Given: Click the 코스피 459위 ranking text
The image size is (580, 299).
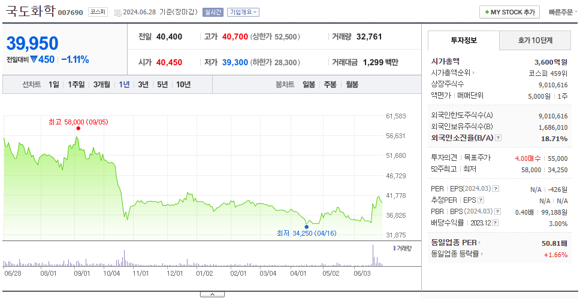Looking at the screenshot, I should pyautogui.click(x=548, y=73).
